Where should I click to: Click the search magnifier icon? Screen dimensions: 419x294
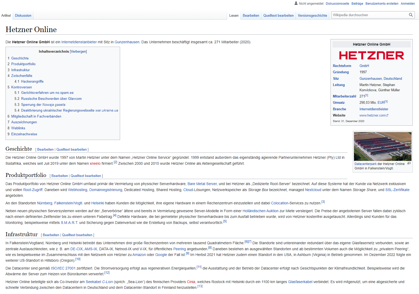point(411,15)
